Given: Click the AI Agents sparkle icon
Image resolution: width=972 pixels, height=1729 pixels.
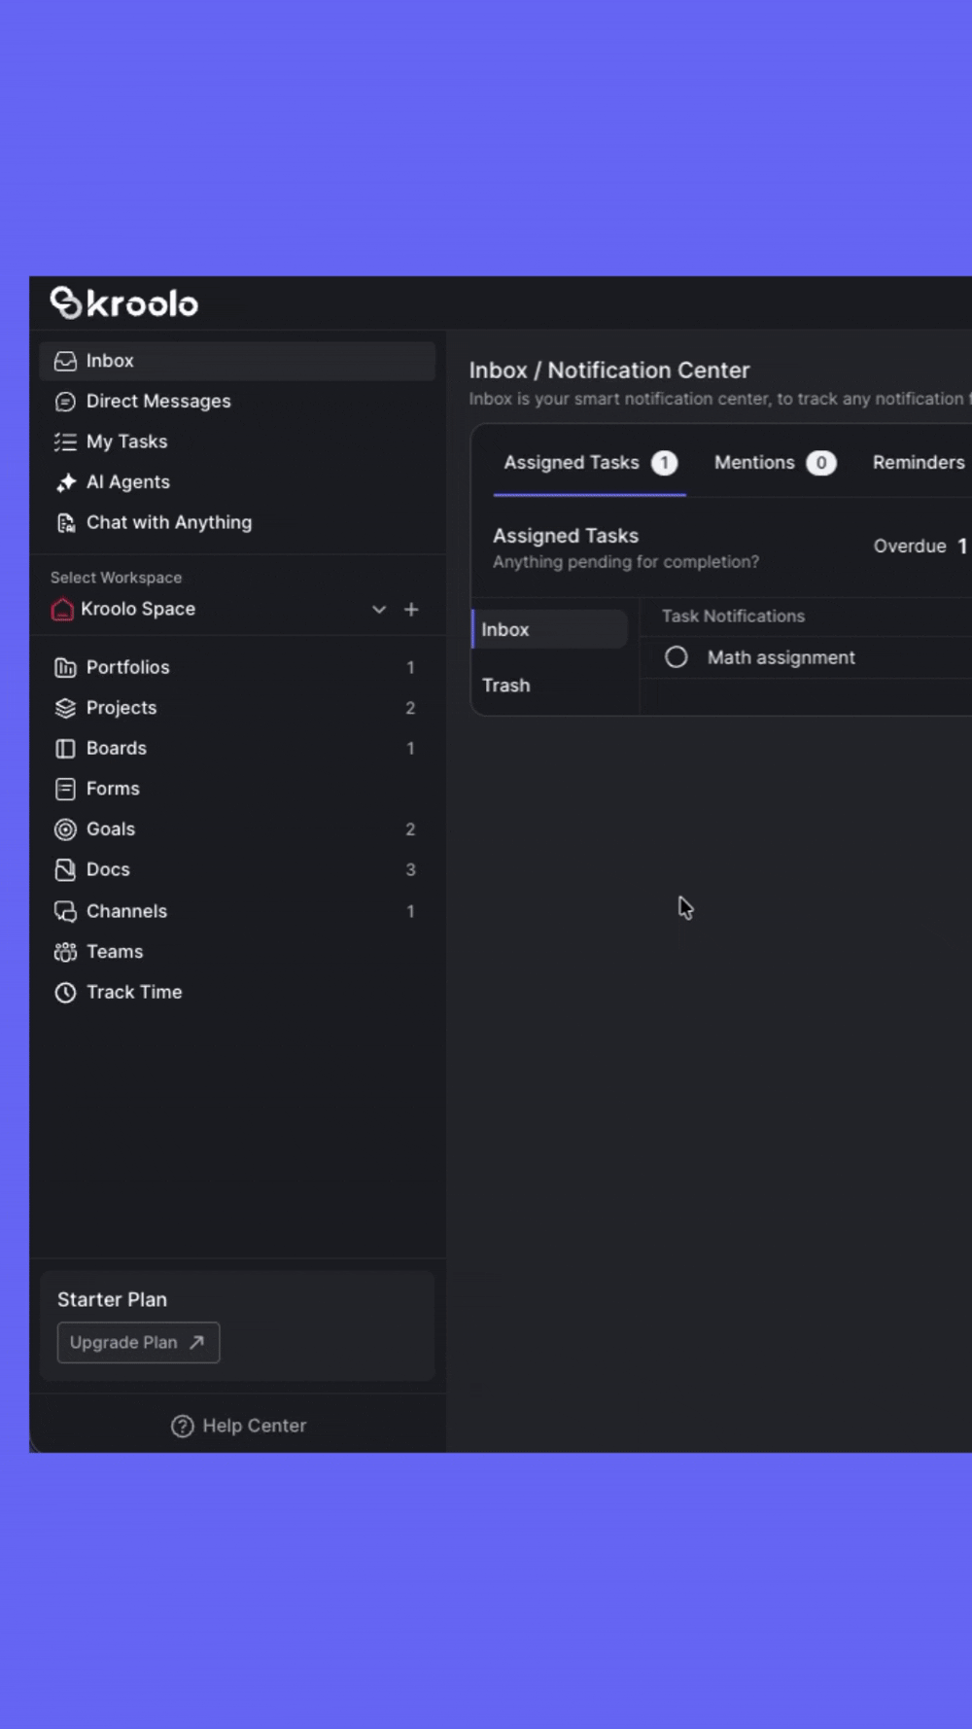Looking at the screenshot, I should [x=65, y=482].
